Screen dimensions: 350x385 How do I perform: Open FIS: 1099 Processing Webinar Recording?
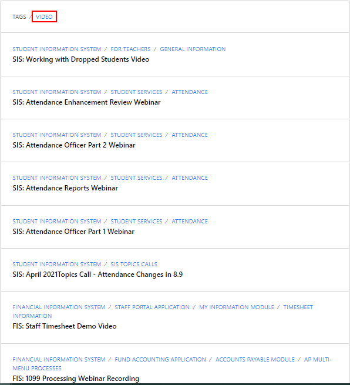click(76, 379)
